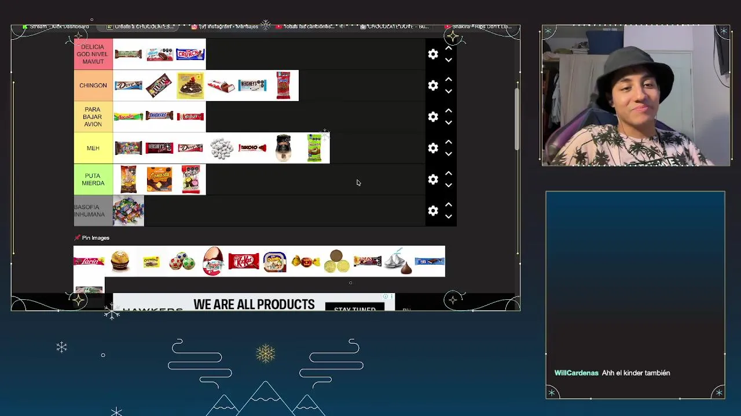Move the MEH row up
741x416 pixels.
(448, 142)
